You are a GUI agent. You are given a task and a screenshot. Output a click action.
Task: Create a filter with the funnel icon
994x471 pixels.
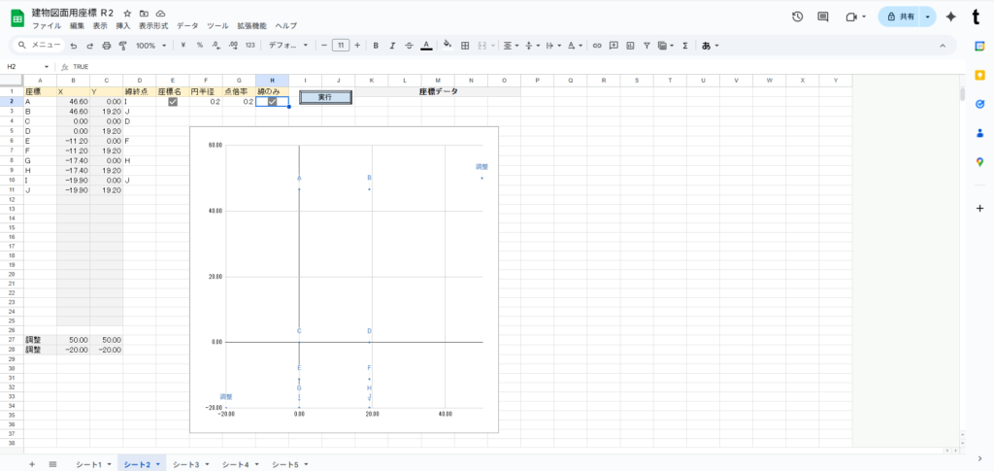646,46
